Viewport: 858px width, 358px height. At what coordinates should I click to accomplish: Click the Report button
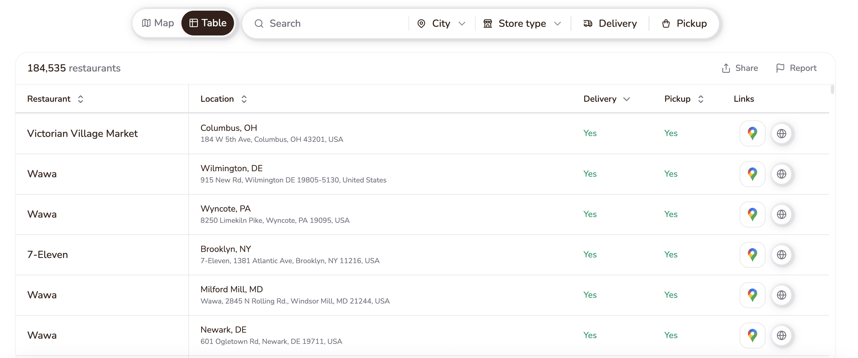coord(796,68)
